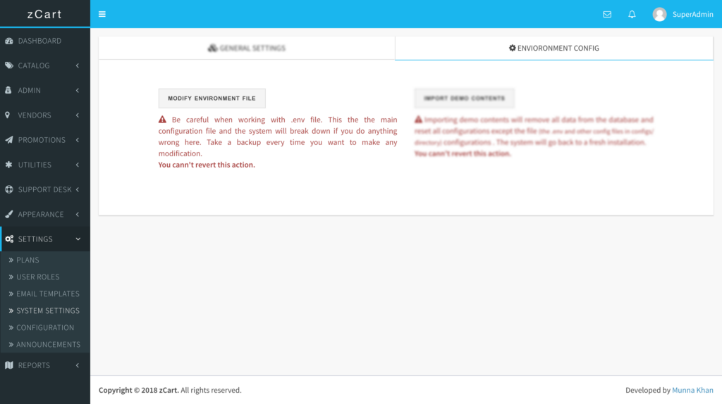
Task: Open System Settings submenu item
Action: point(45,310)
